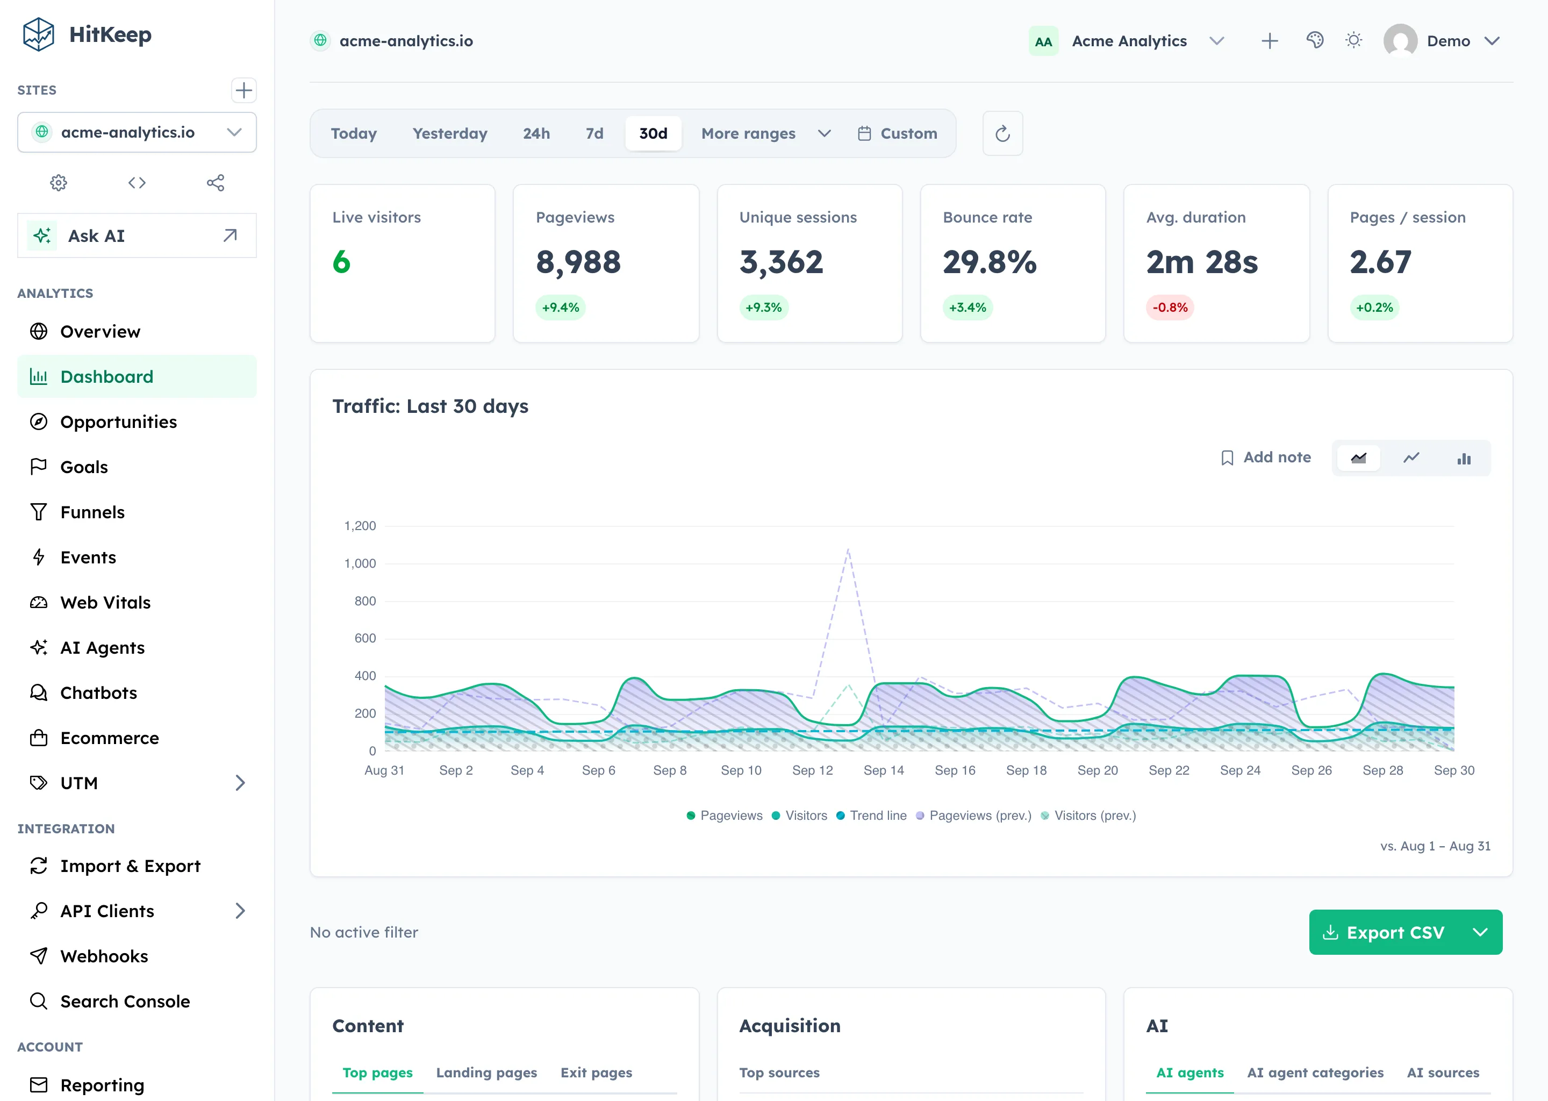Go to Funnels page

pyautogui.click(x=137, y=512)
